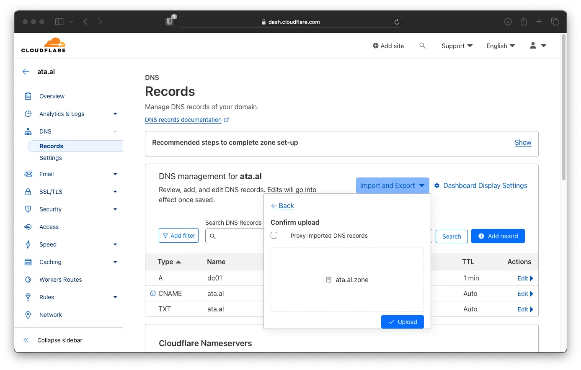This screenshot has height=370, width=581.
Task: Click the Safari downloads icon
Action: (508, 22)
